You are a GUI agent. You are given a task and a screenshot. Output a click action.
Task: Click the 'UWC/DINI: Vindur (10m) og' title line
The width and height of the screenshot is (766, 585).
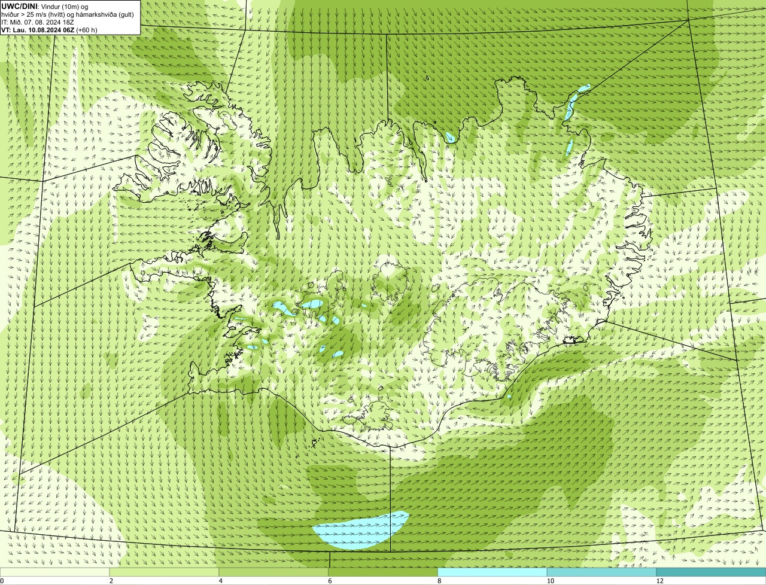[45, 6]
